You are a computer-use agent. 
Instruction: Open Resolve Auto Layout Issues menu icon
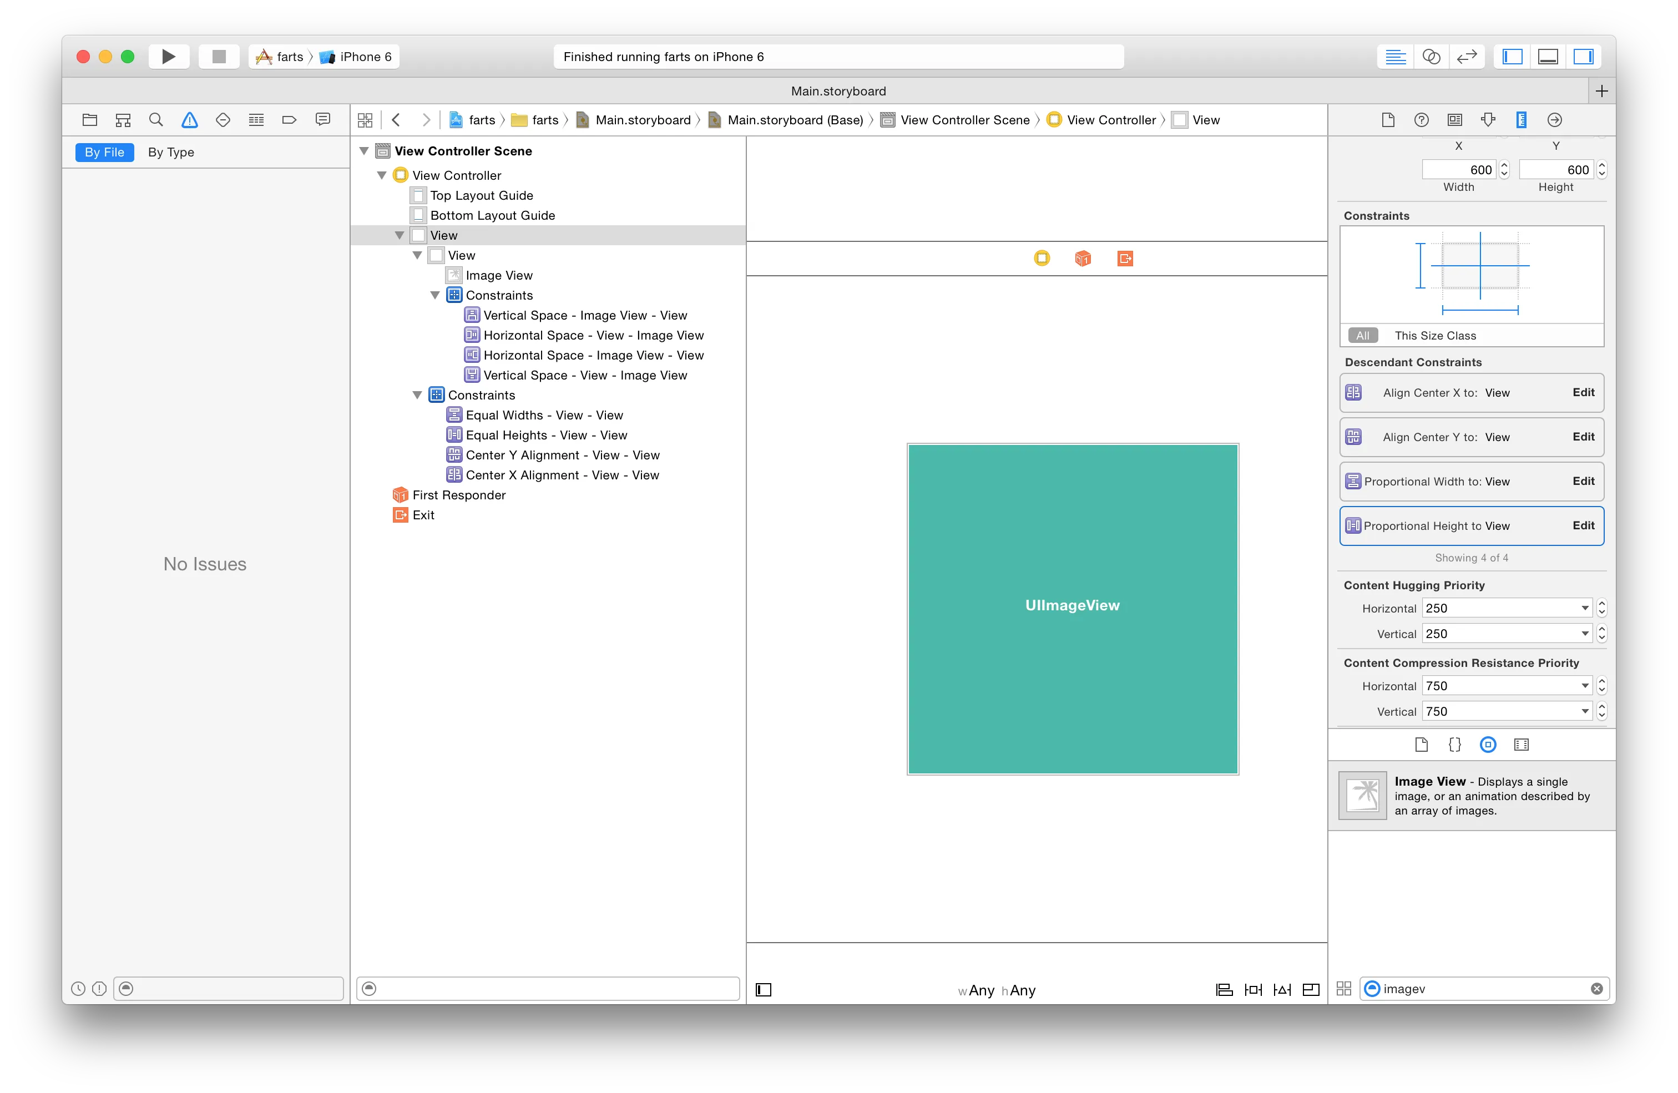1282,991
